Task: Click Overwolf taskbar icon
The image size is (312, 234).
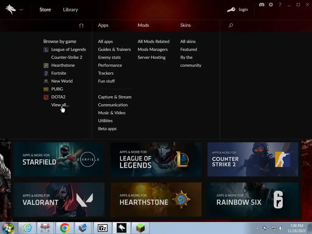Action: pos(121,228)
